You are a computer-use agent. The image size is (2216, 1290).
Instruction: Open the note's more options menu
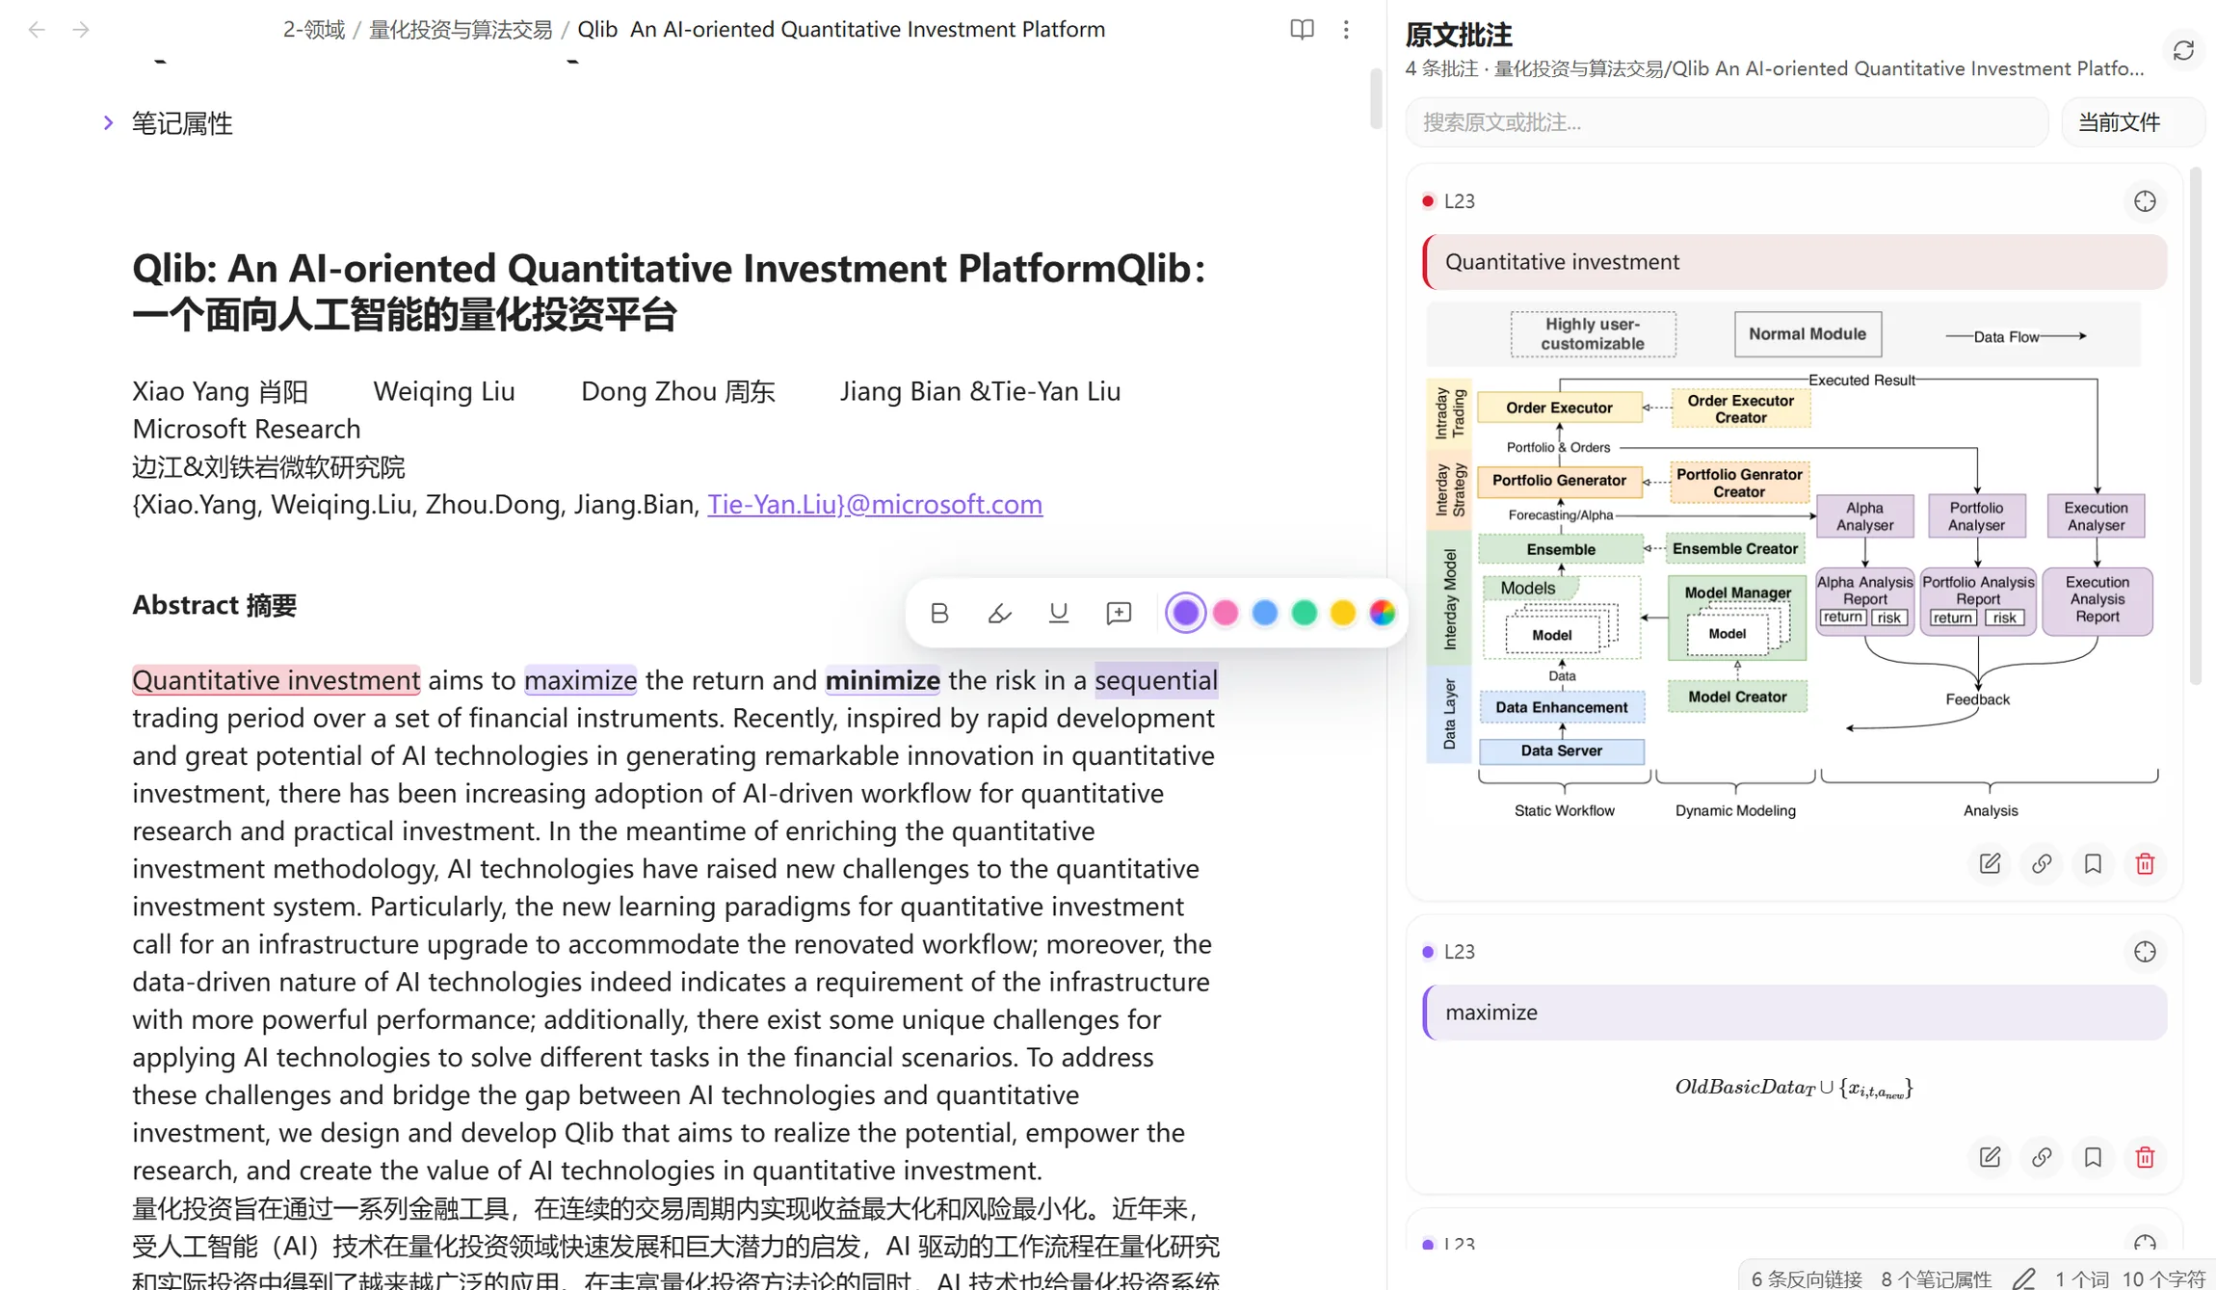coord(1346,30)
